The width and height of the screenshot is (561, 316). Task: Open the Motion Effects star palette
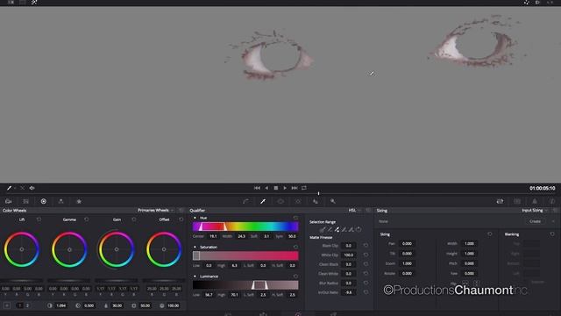tap(79, 201)
